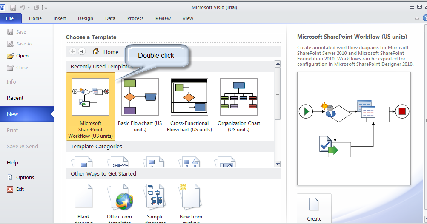Switch to the Design ribbon tab
427x224 pixels.
tap(86, 18)
